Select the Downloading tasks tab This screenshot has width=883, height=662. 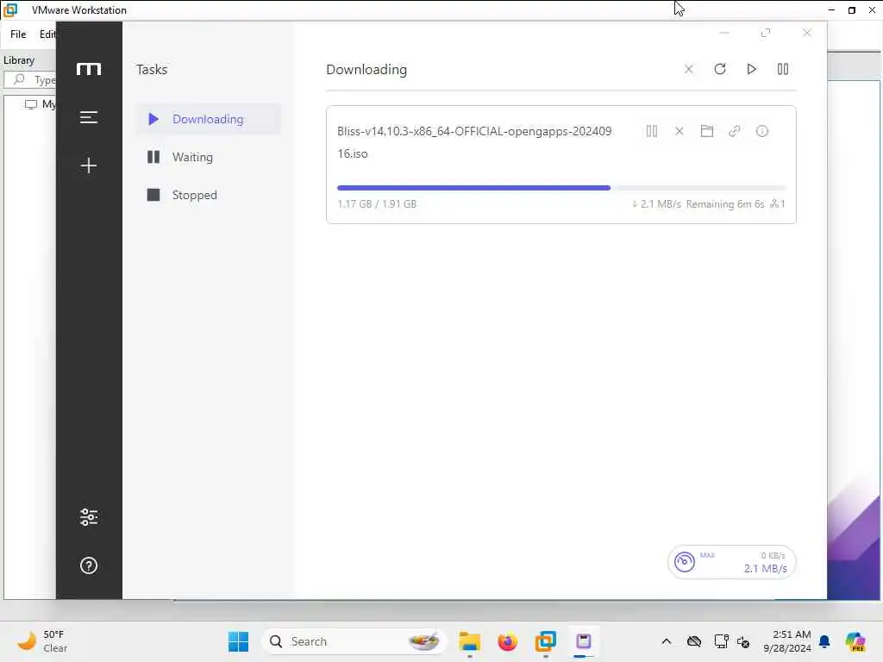(x=208, y=119)
